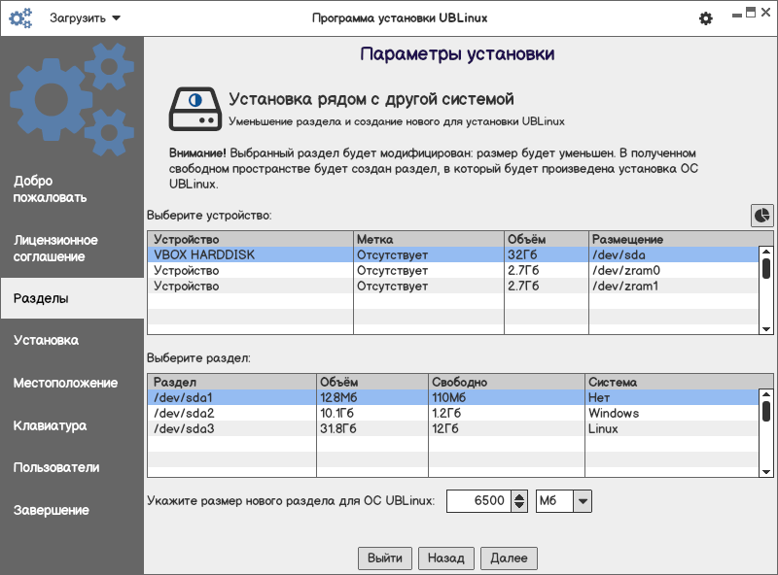This screenshot has width=778, height=575.
Task: Expand the Мб unit combo box
Action: point(583,501)
